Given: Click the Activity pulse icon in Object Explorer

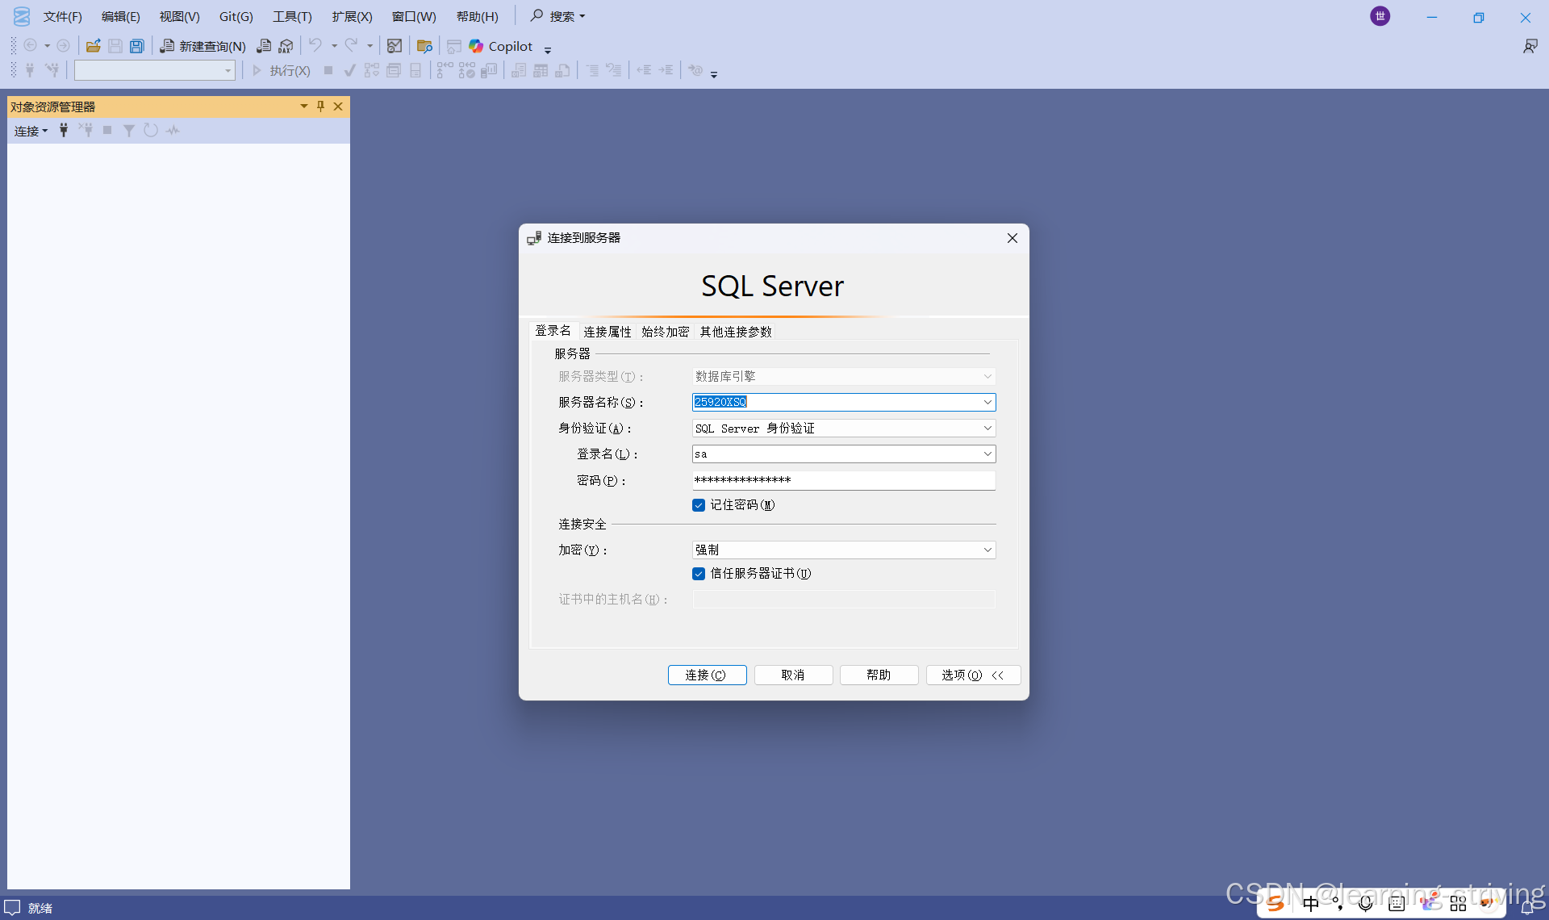Looking at the screenshot, I should pos(173,130).
